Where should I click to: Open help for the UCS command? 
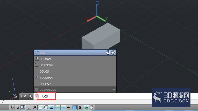coord(108,53)
